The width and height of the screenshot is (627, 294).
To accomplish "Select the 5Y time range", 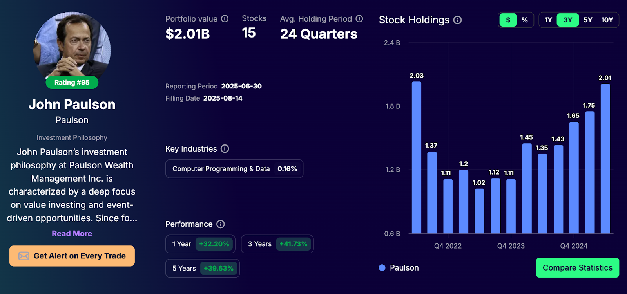I will [588, 20].
